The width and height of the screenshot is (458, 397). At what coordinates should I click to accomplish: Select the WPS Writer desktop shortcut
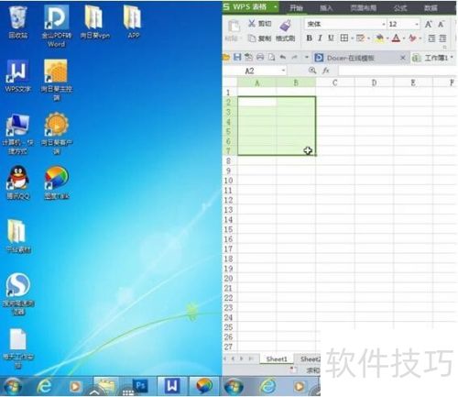tap(17, 76)
